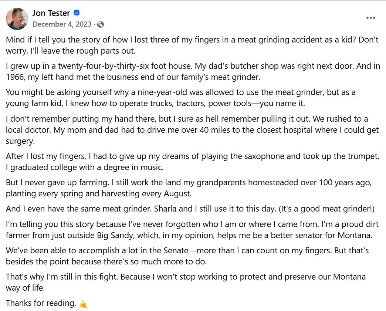Open Jon Tester's profile picture
Image resolution: width=386 pixels, height=311 pixels.
point(17,19)
